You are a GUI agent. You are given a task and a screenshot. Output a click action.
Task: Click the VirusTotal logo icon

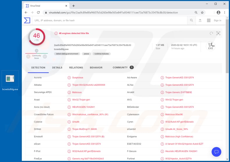tap(27, 20)
